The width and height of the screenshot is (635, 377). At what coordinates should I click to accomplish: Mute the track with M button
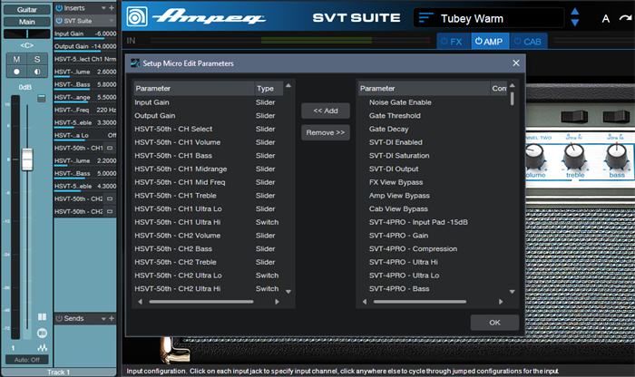pos(16,60)
